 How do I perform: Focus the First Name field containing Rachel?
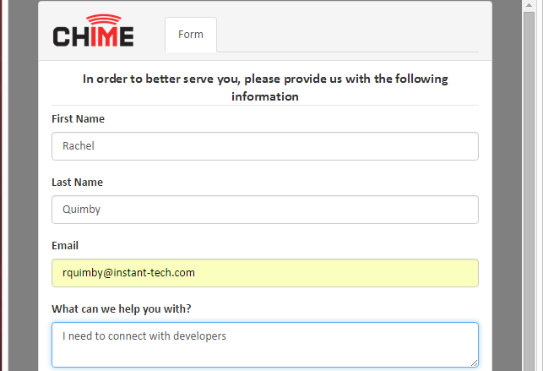click(x=265, y=146)
